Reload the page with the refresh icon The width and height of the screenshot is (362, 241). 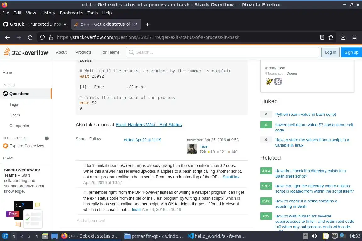click(30, 37)
